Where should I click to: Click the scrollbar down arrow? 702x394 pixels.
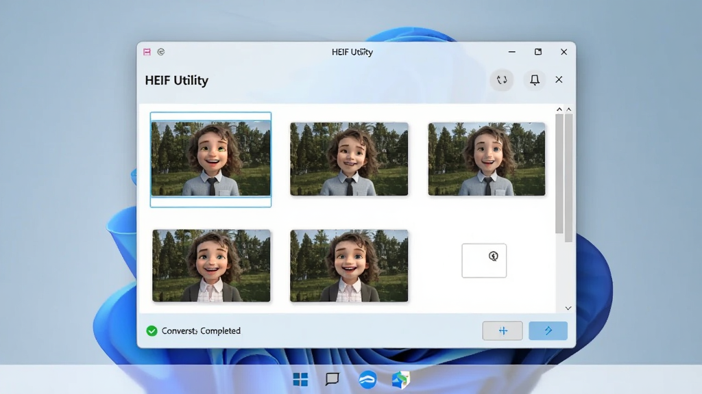point(568,308)
